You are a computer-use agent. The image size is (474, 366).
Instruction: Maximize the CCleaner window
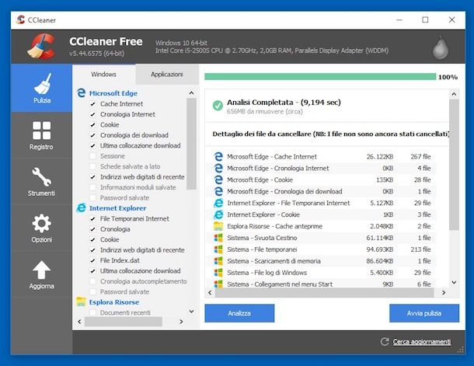[425, 20]
